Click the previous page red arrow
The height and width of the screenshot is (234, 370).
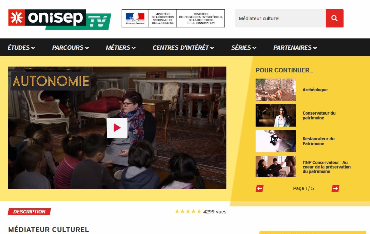pos(259,188)
